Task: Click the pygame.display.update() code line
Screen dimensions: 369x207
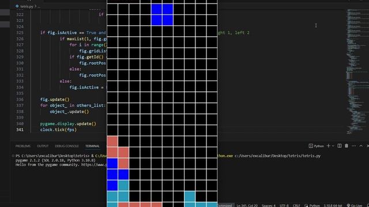Action: pos(68,124)
